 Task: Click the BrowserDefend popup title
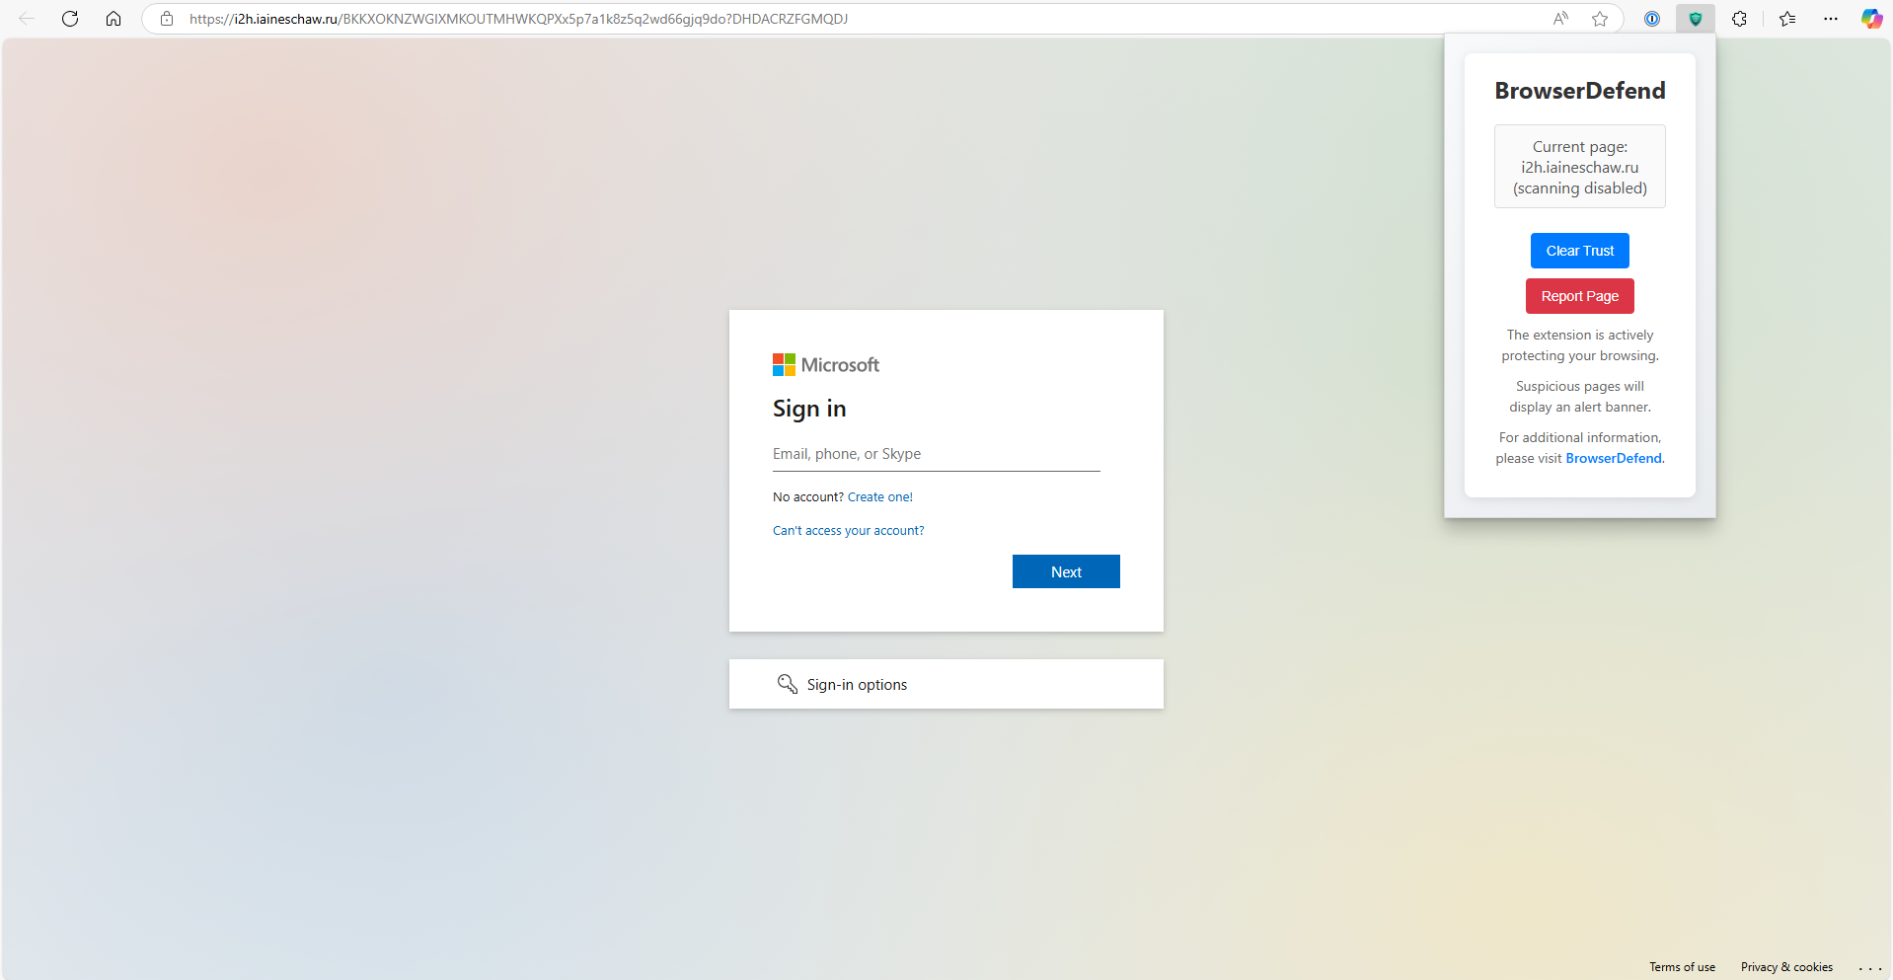(x=1580, y=91)
